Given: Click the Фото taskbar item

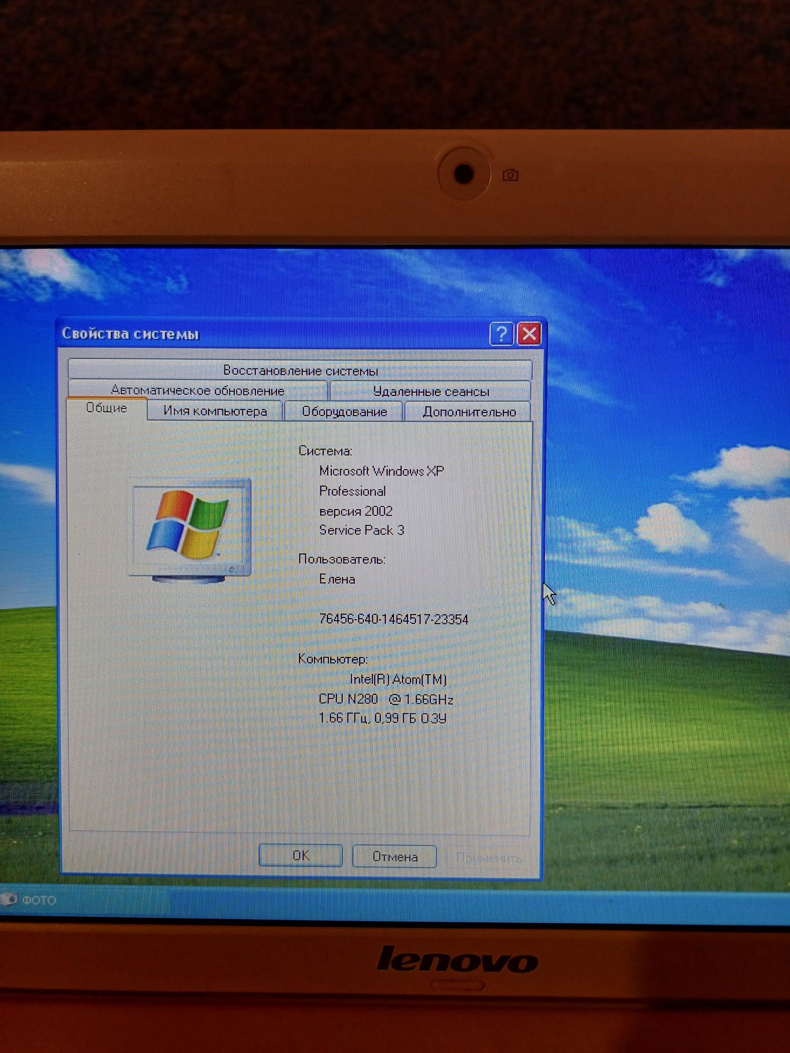Looking at the screenshot, I should (x=29, y=900).
